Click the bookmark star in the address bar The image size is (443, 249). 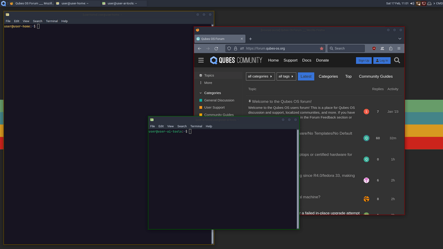point(321,48)
